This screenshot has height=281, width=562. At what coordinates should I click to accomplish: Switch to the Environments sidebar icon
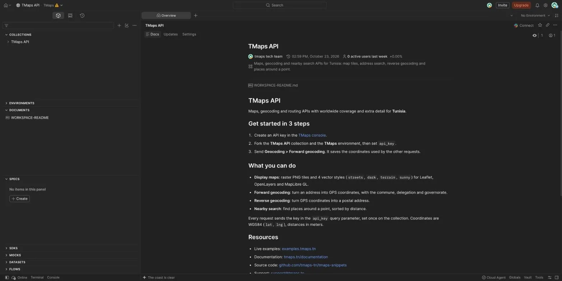[x=70, y=15]
